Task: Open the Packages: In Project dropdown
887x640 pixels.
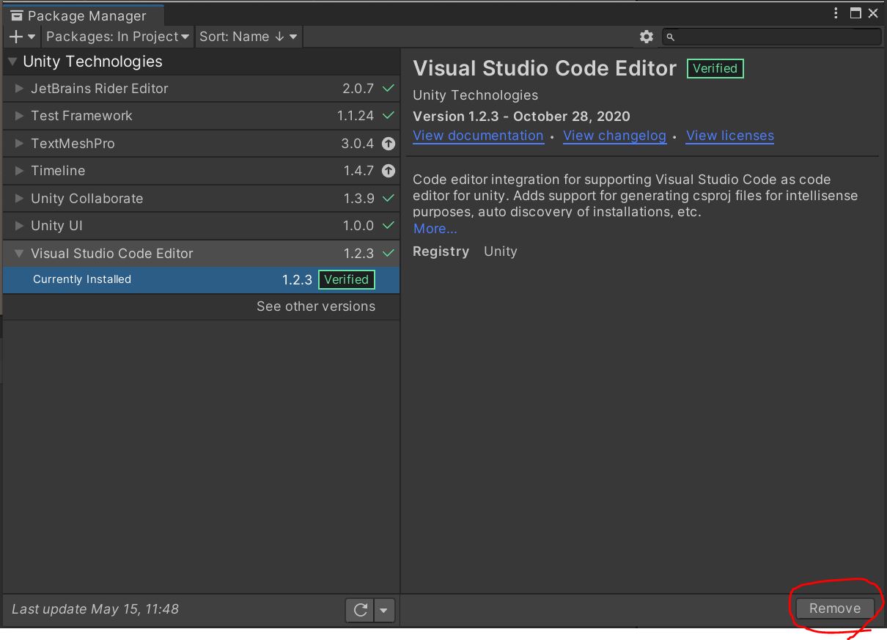Action: click(118, 37)
